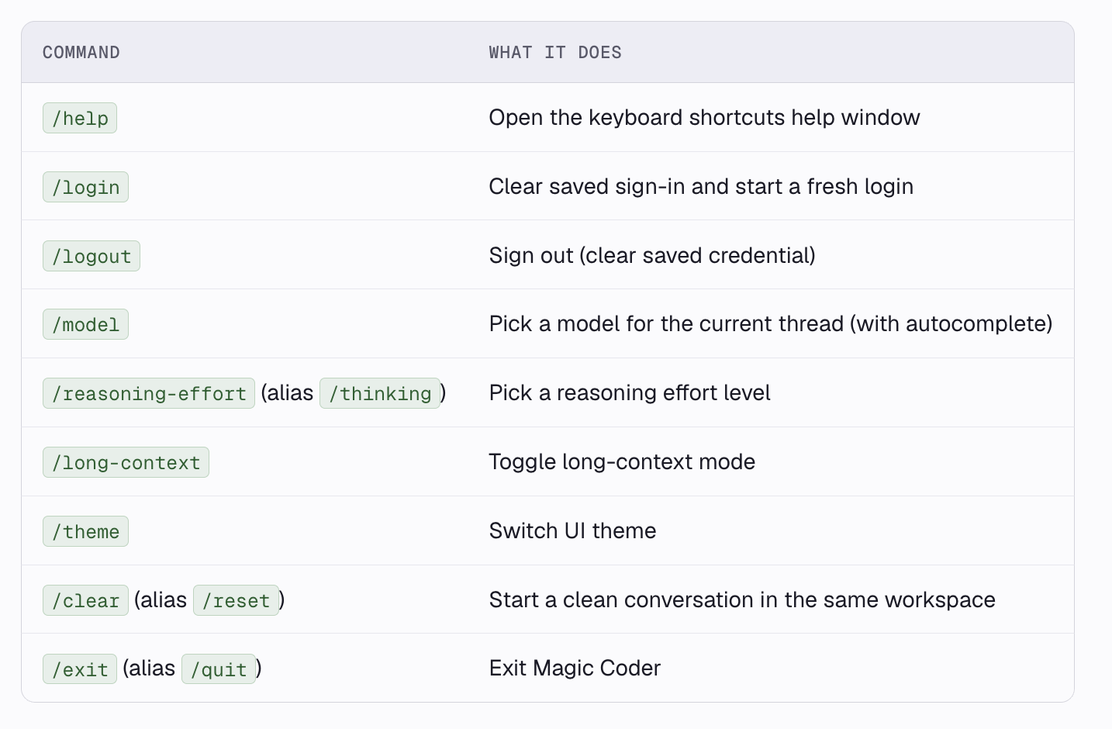Screen dimensions: 1112x729
Task: Click 'Open the keyboard shortcuts help window' description
Action: 704,117
